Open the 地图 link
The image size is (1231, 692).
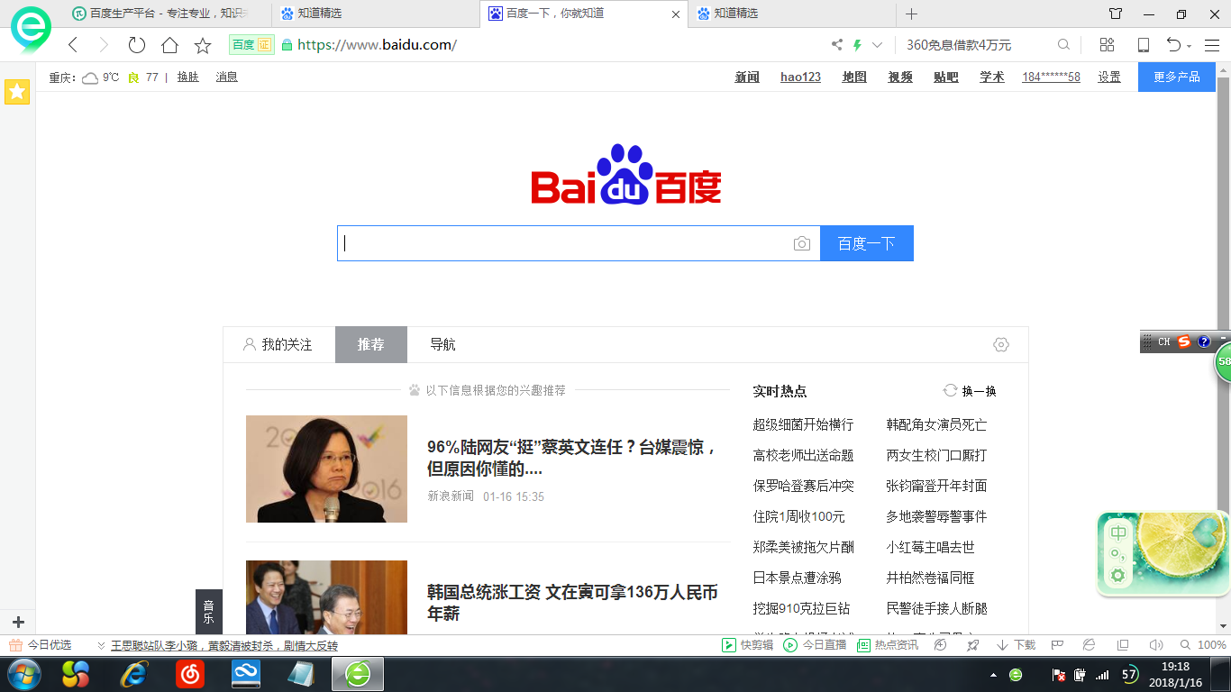coord(854,77)
